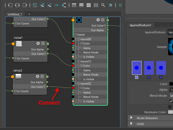Click the X box under first layer
The height and width of the screenshot is (130, 173).
(x=137, y=77)
